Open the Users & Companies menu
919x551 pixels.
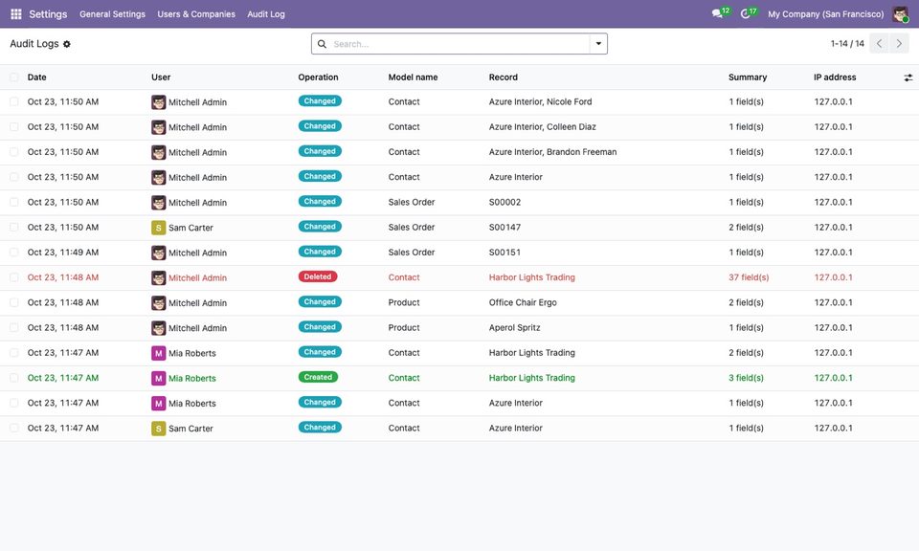point(196,14)
